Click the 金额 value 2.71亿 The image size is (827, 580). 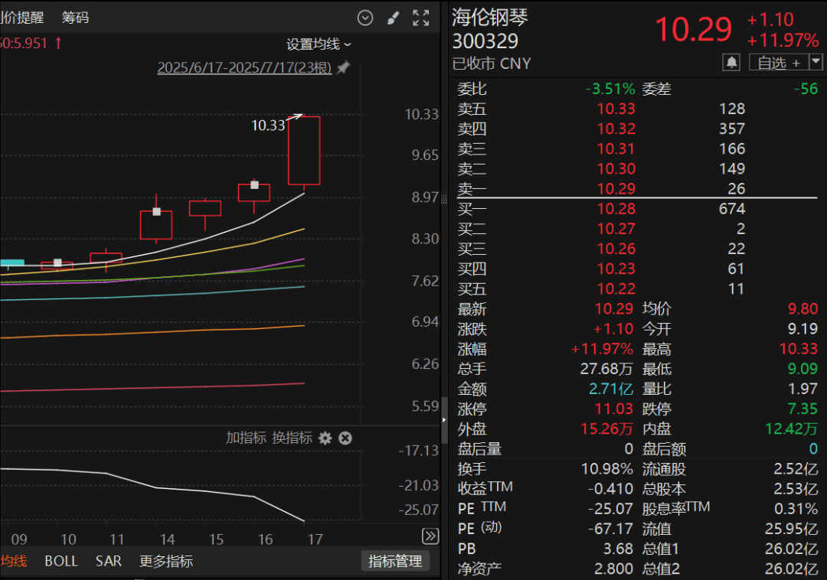[x=611, y=389]
